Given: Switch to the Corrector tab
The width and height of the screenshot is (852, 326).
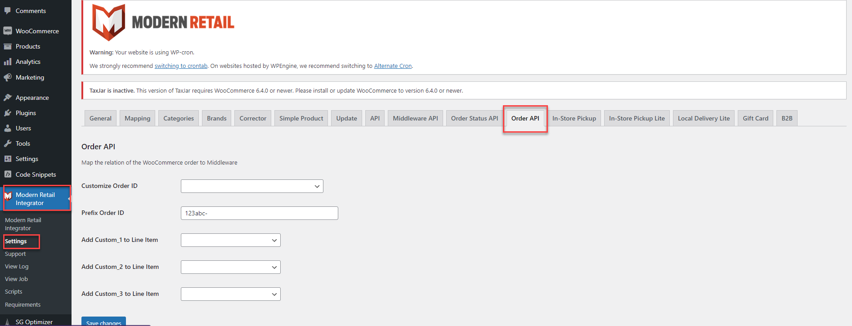Looking at the screenshot, I should click(x=253, y=118).
